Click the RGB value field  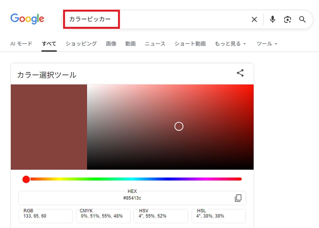(45, 216)
